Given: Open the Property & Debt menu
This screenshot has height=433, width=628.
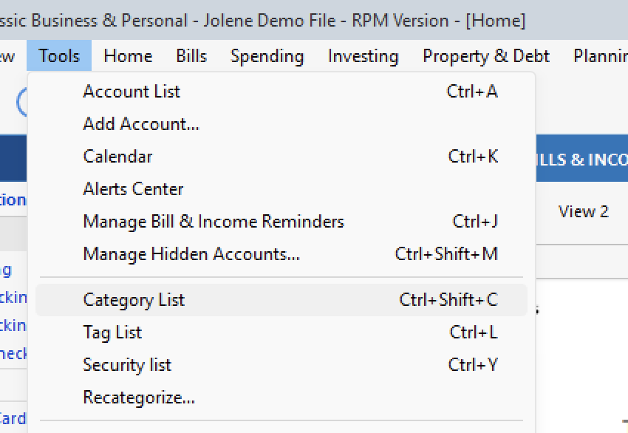Looking at the screenshot, I should coord(486,56).
